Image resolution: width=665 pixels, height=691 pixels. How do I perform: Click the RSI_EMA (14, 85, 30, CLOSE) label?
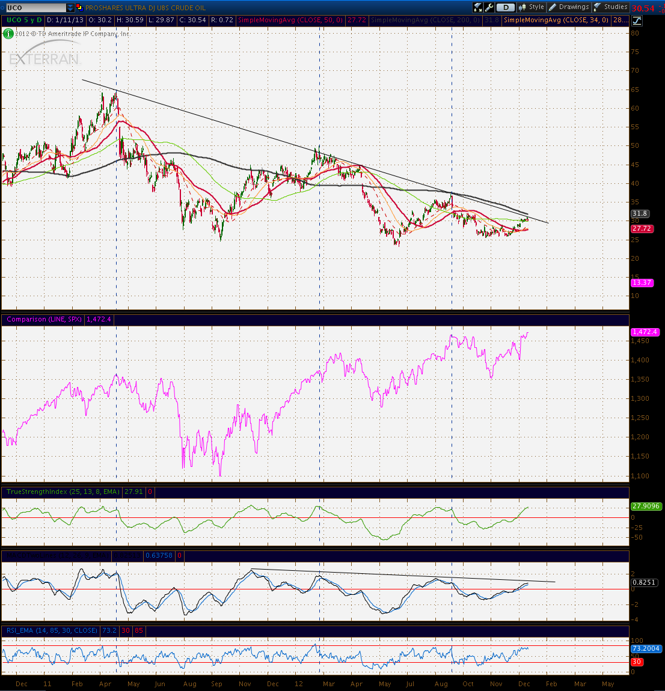click(52, 631)
